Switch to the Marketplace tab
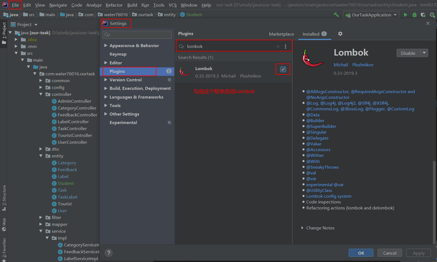Image resolution: width=437 pixels, height=262 pixels. 281,34
